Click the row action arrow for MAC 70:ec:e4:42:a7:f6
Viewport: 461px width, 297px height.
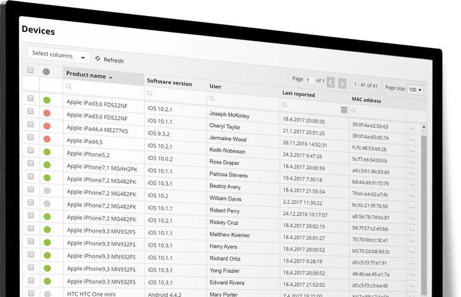point(412,196)
